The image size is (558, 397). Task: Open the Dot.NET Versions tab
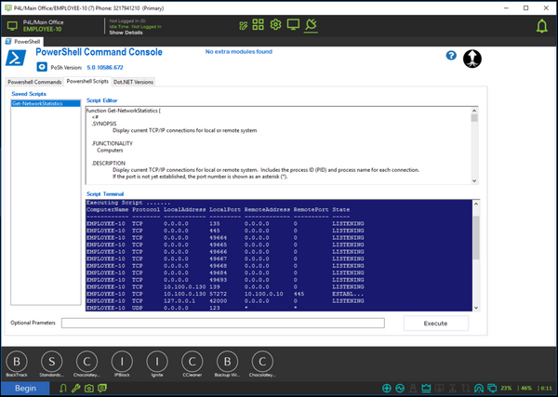coord(133,82)
